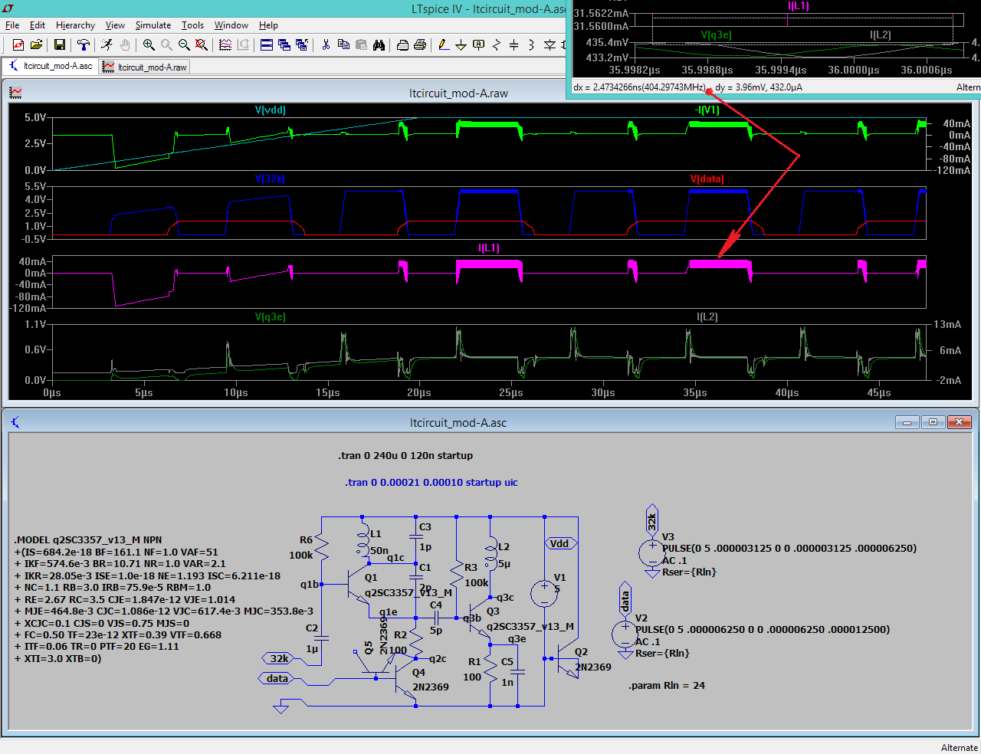981x754 pixels.
Task: Minimize the ltcircuit_mod-A.asc schematic pane
Action: 907,422
